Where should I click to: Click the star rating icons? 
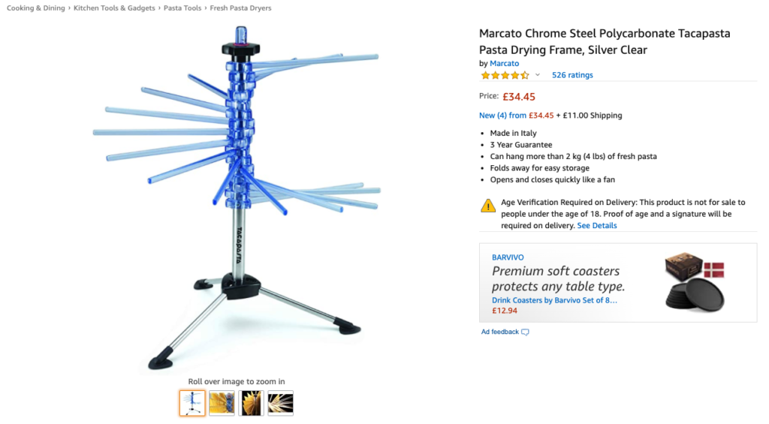click(x=505, y=75)
